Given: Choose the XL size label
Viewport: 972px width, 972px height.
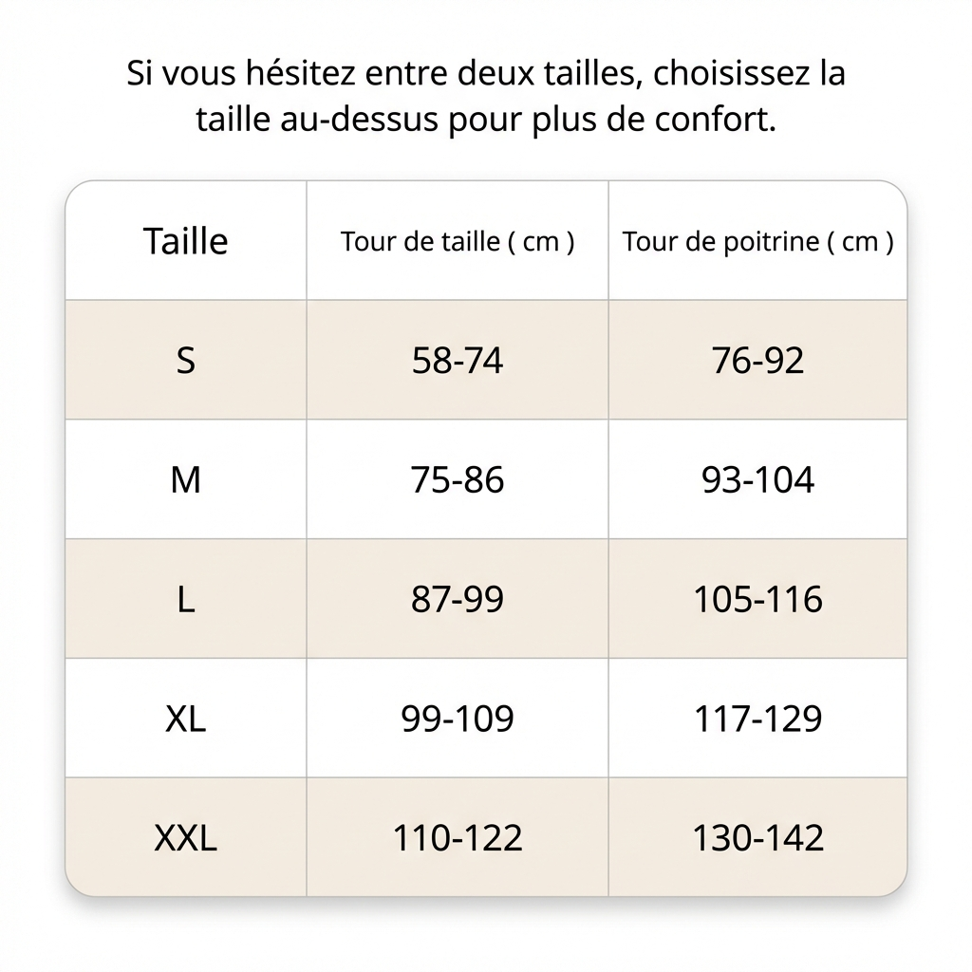Looking at the screenshot, I should pyautogui.click(x=186, y=719).
